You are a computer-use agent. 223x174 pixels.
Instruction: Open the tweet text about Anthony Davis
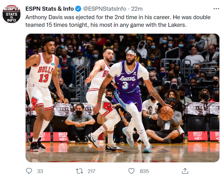[x=118, y=21]
